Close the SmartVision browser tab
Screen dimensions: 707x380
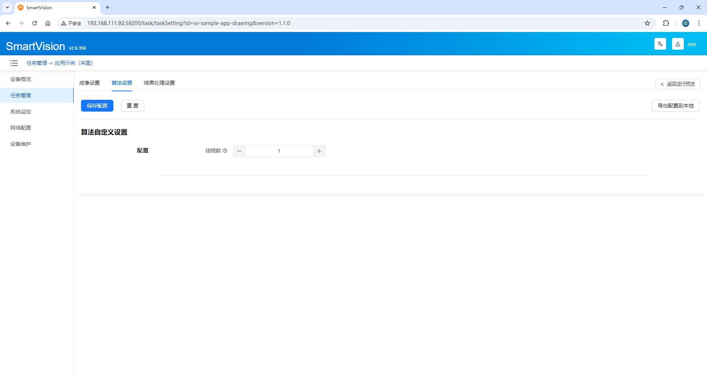pos(94,7)
